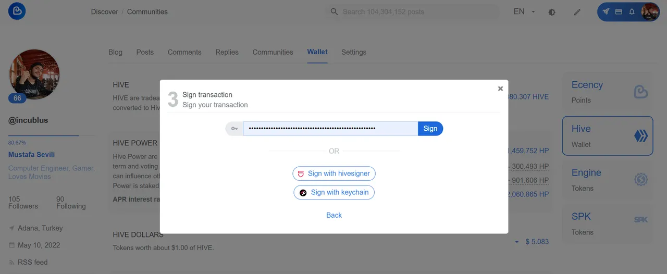Close the Sign transaction dialog
Screen dimensions: 667x274
(500, 89)
